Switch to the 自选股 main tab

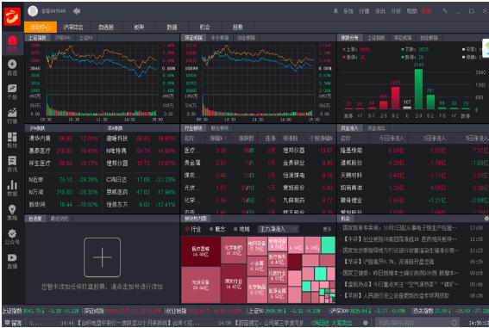click(106, 27)
